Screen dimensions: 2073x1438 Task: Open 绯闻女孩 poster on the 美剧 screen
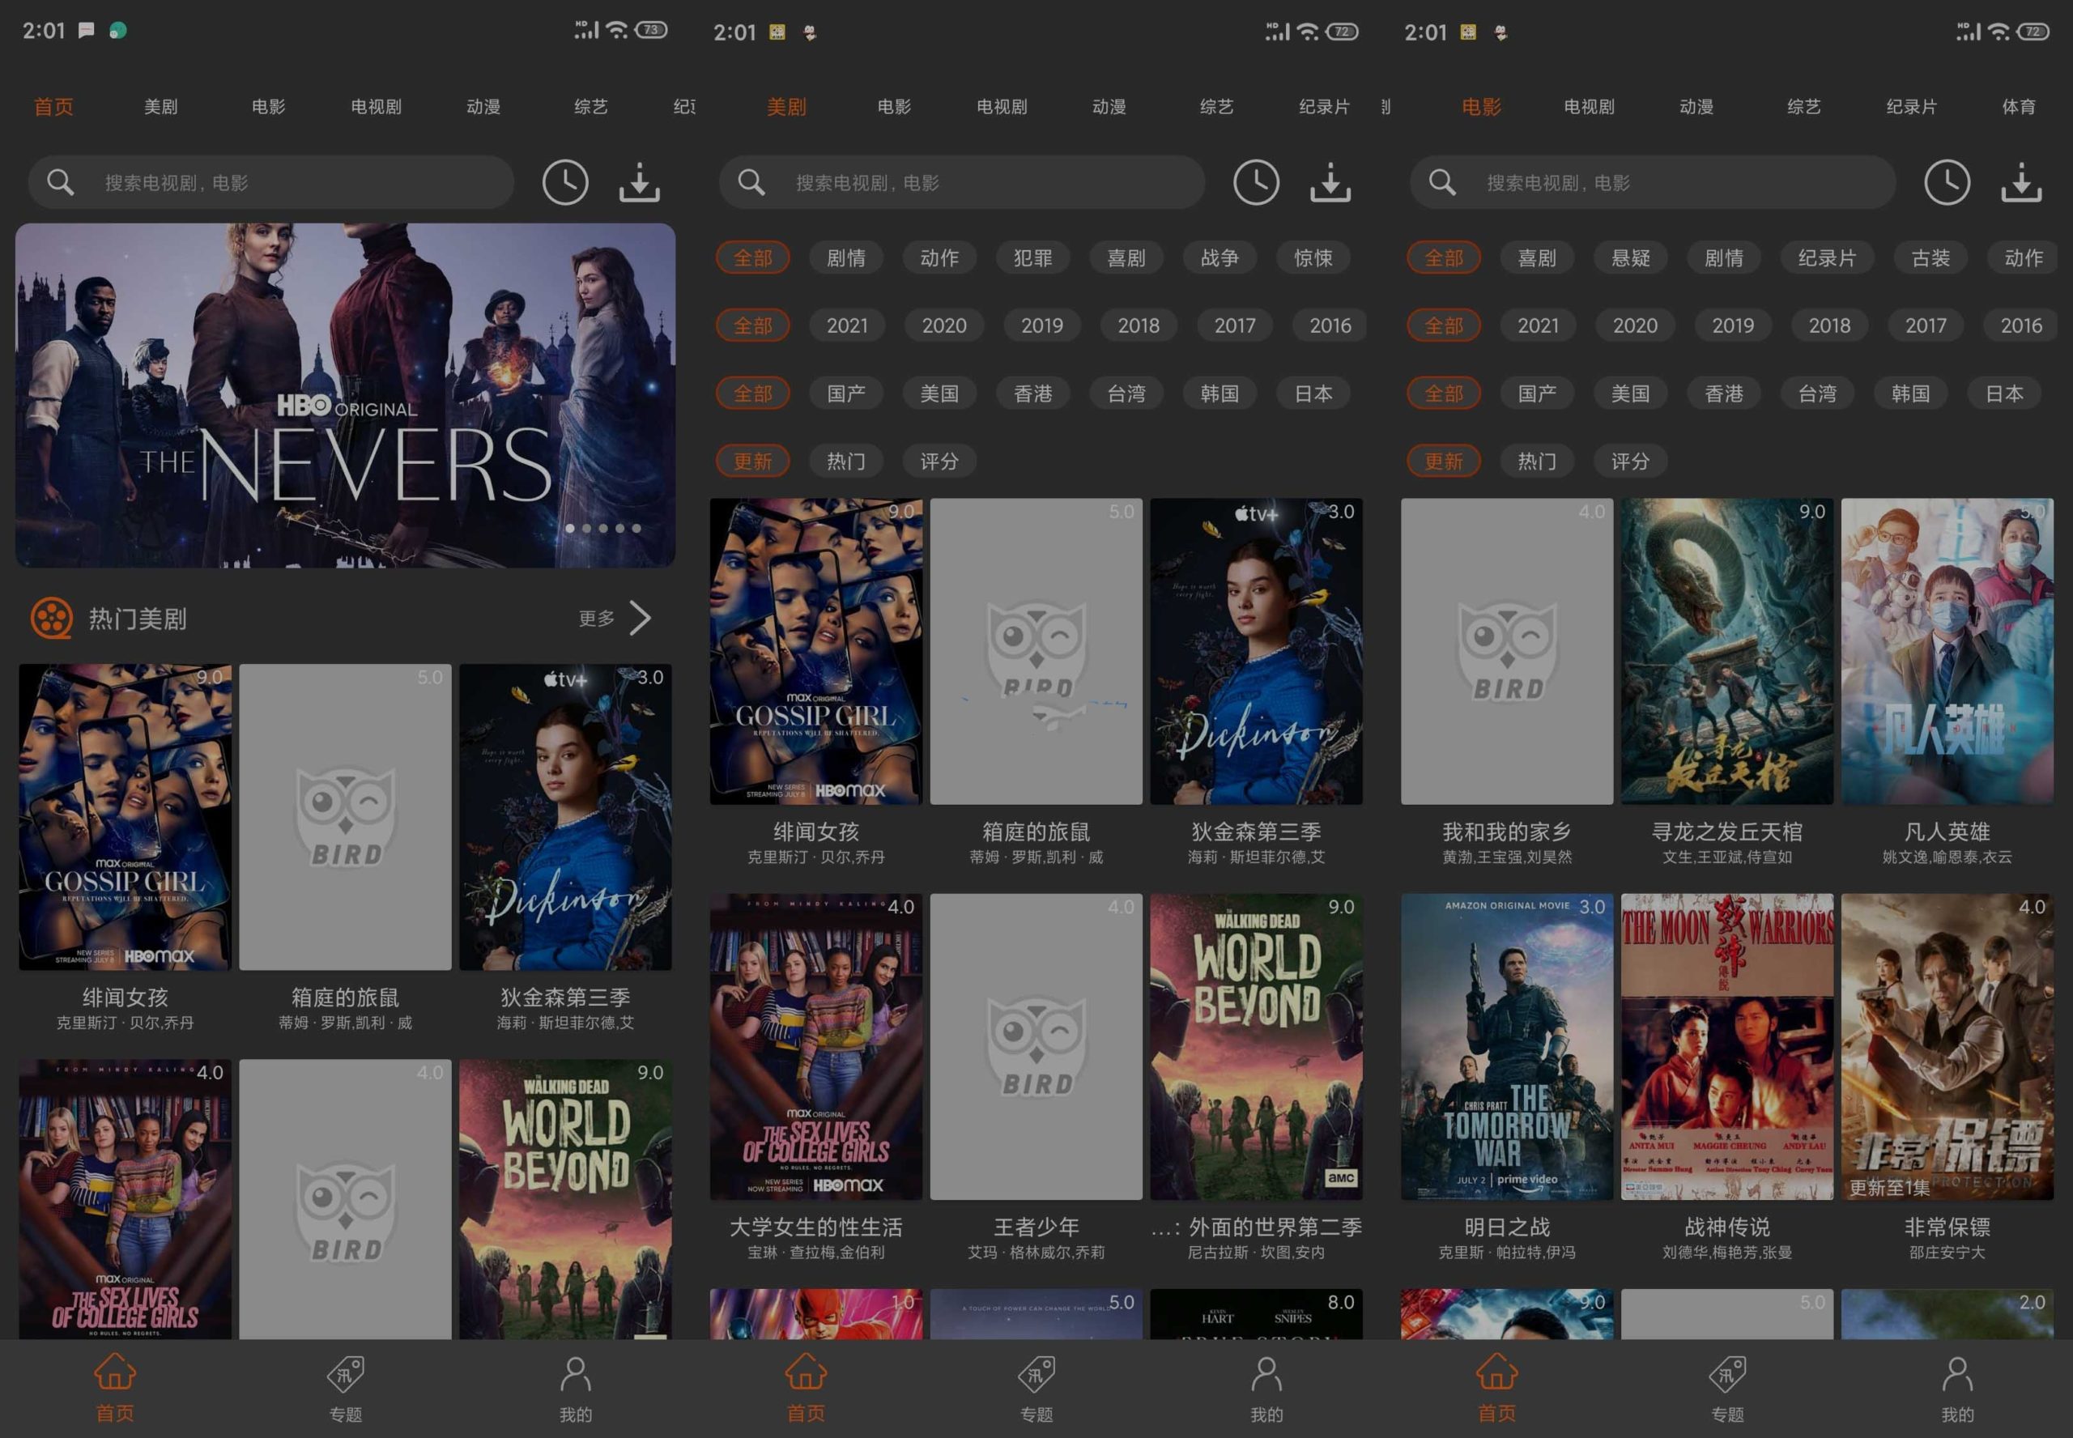coord(816,652)
